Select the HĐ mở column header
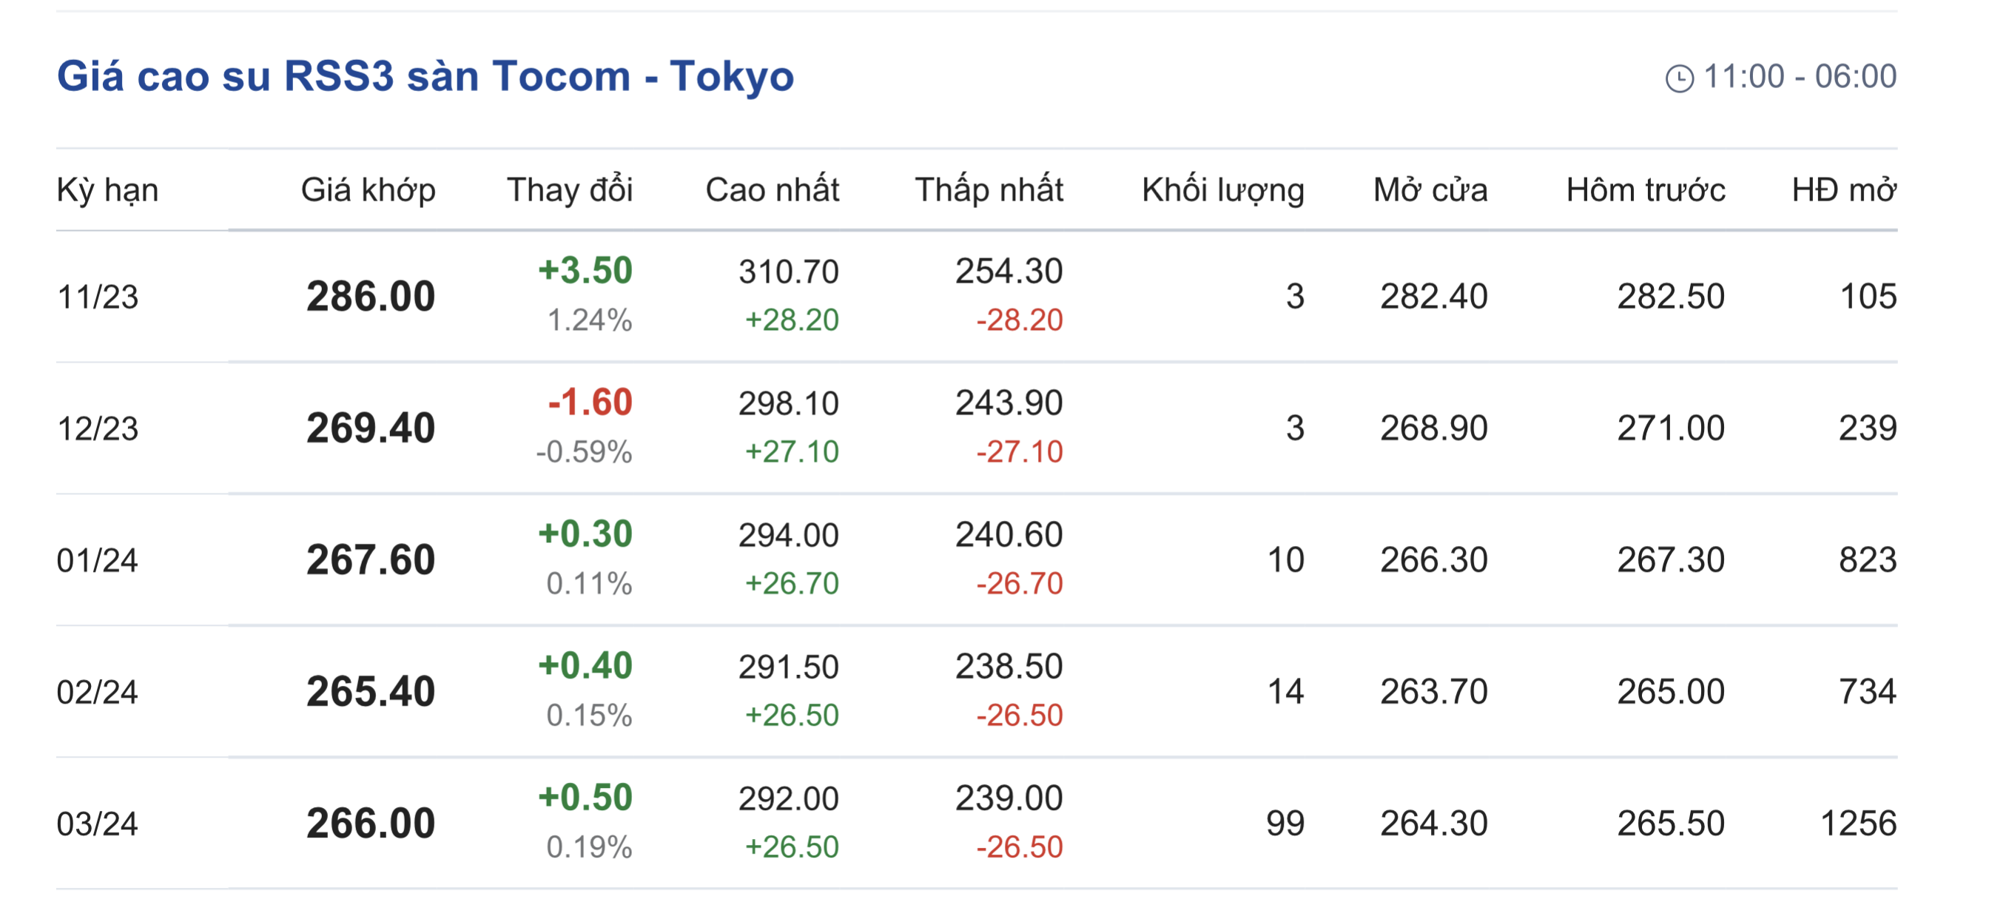The height and width of the screenshot is (919, 1989). 1843,190
